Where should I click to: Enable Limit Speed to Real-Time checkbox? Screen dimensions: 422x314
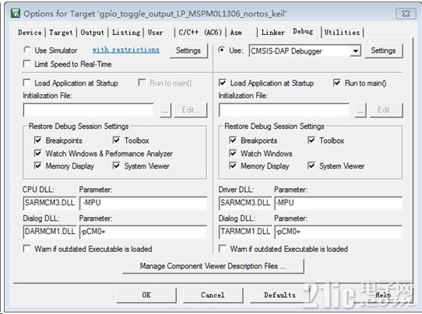pyautogui.click(x=27, y=64)
